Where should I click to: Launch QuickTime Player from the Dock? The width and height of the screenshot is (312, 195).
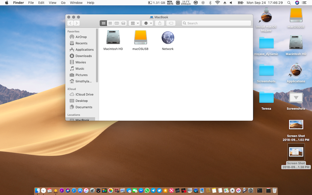tap(196, 190)
